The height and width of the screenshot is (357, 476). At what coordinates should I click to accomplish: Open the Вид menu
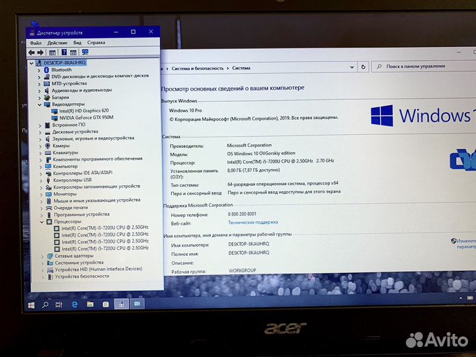click(x=77, y=43)
